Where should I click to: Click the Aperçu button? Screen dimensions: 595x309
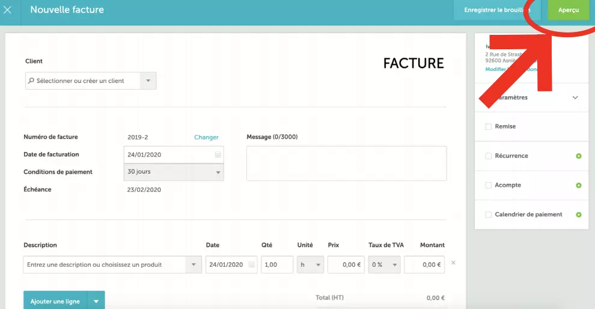pyautogui.click(x=568, y=10)
